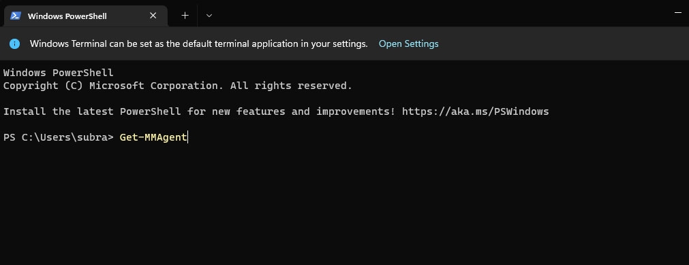Click the empty title bar area beside the dropdown
Screen dimensions: 689x265
(x=440, y=14)
